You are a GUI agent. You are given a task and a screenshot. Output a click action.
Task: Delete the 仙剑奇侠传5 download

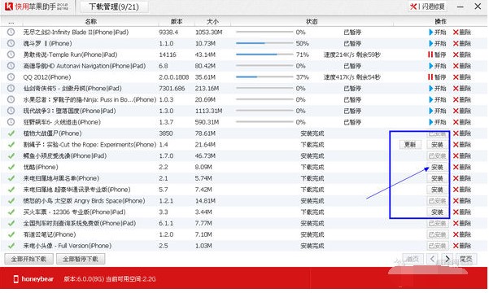[462, 88]
